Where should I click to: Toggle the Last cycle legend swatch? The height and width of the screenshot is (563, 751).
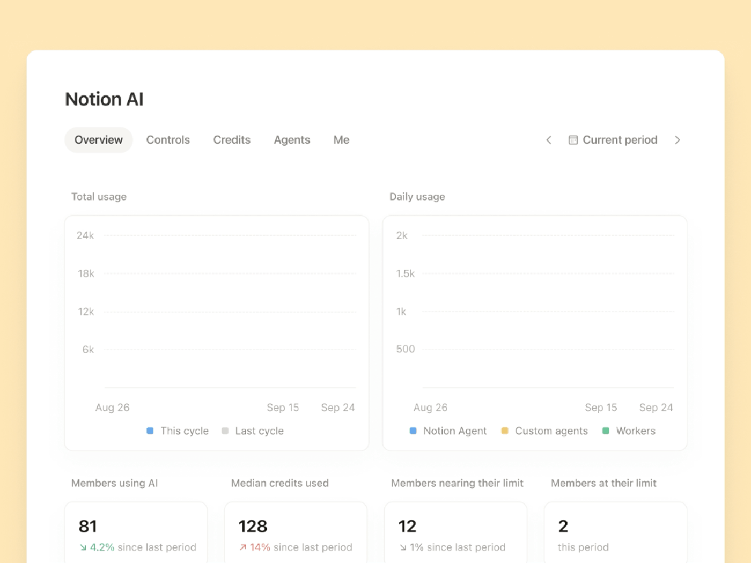(x=225, y=431)
